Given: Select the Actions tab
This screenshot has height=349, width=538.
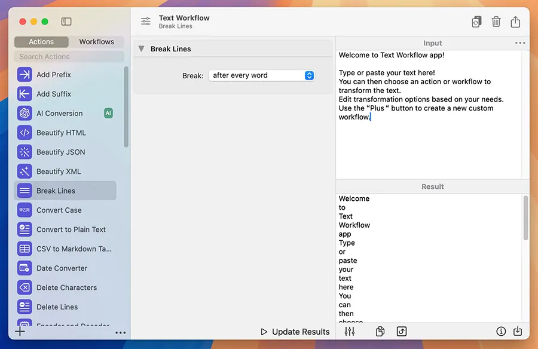Looking at the screenshot, I should click(41, 42).
